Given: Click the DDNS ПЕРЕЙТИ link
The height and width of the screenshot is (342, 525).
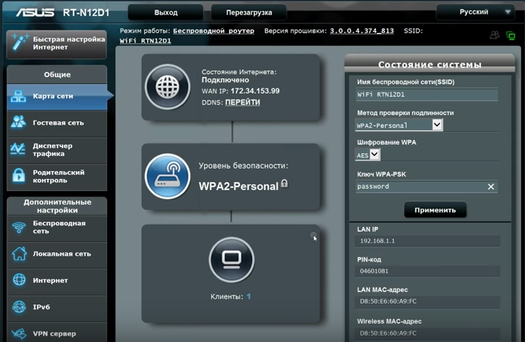Looking at the screenshot, I should 242,102.
